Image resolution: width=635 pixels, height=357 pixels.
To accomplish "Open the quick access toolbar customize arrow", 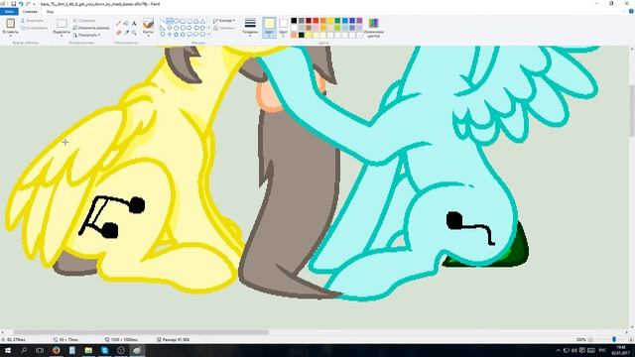I will (34, 4).
